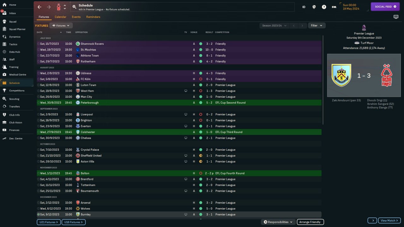Tick the checkbox next to Colchester fixture

pyautogui.click(x=39, y=132)
